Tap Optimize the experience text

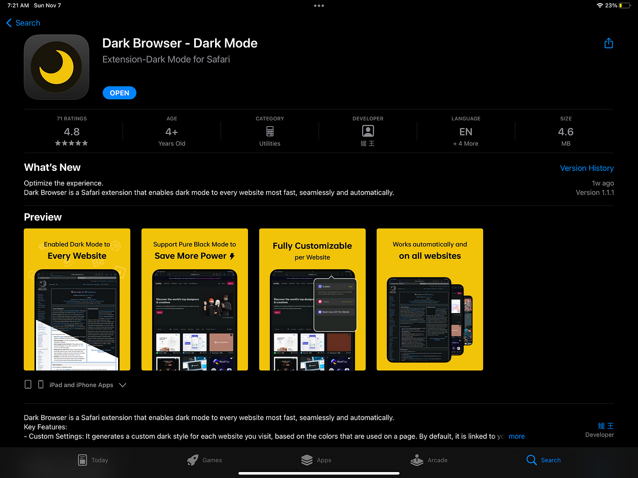(64, 183)
